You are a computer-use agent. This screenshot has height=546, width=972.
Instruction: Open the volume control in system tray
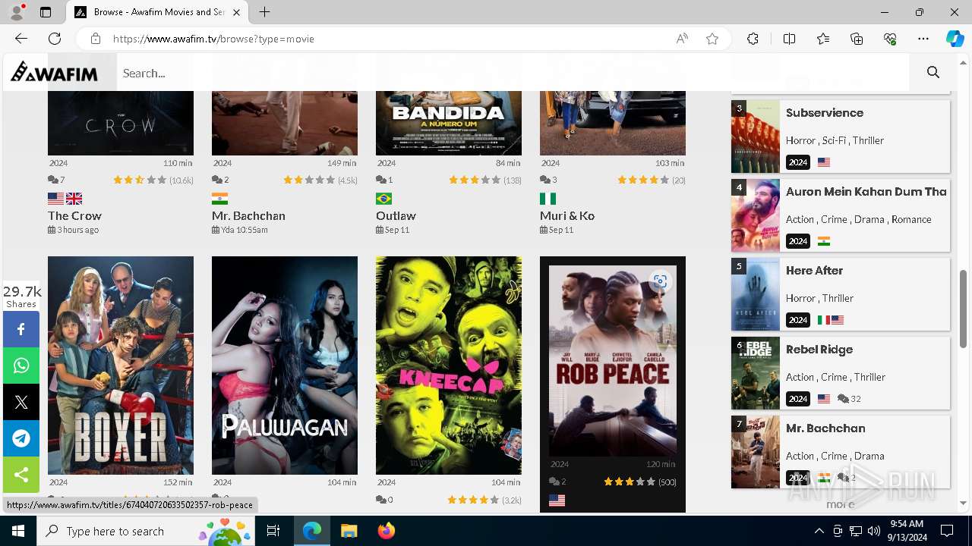tap(874, 531)
